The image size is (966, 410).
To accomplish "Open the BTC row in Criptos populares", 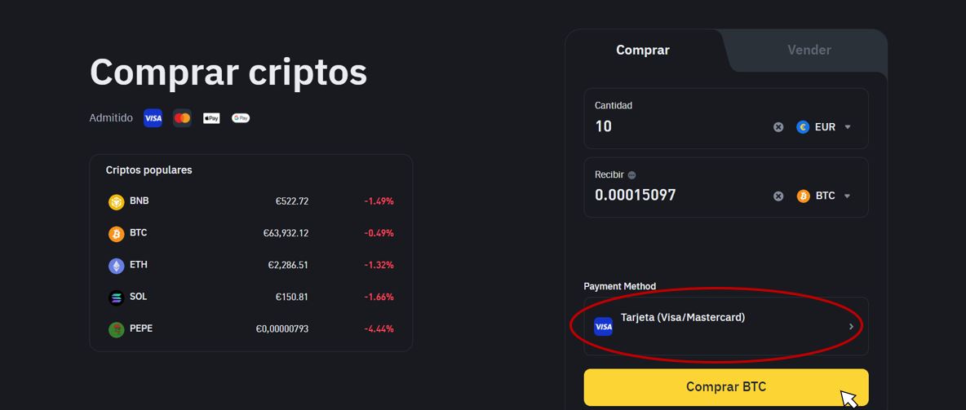I will pos(250,234).
